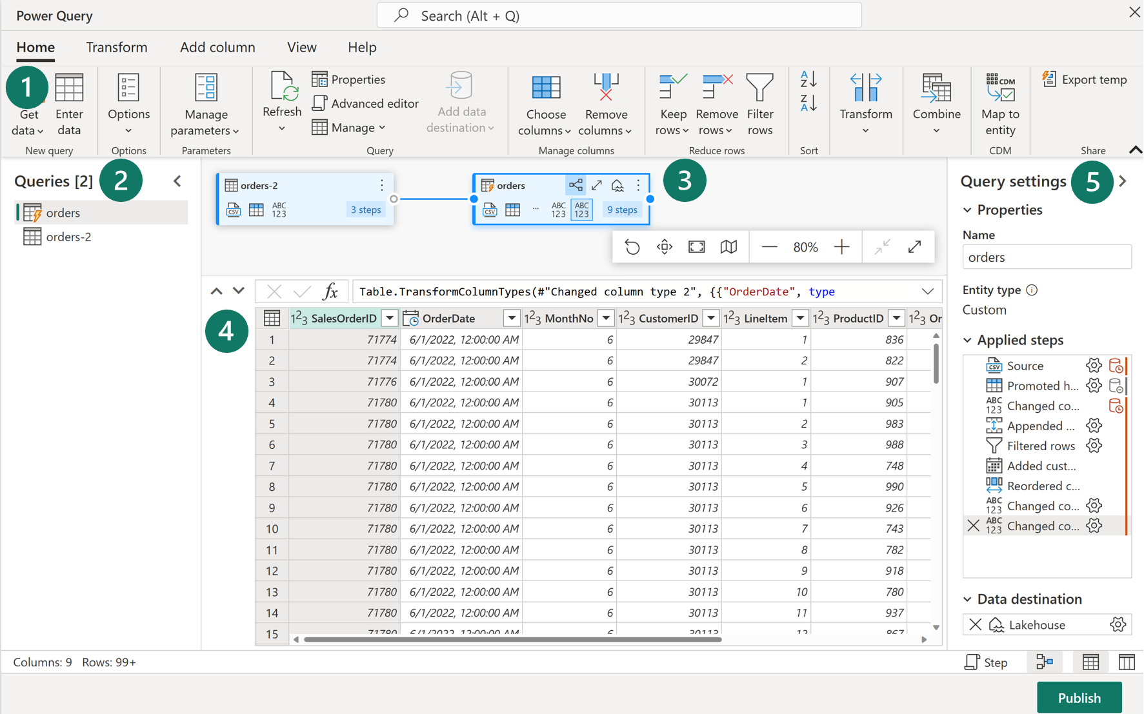Click the gear icon on Filtered rows step
Viewport: 1144px width, 714px height.
click(1094, 445)
